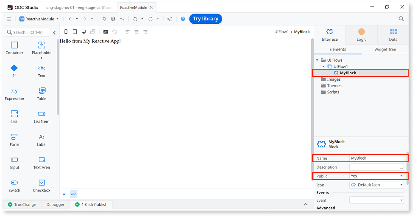Screen dimensions: 415x217
Task: Select the Switch widget
Action: coord(14,186)
